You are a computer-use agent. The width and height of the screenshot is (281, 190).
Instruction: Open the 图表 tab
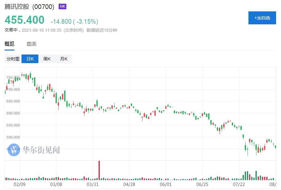tap(32, 44)
